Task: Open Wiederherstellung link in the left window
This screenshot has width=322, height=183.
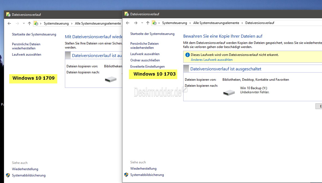Action: (x=25, y=169)
